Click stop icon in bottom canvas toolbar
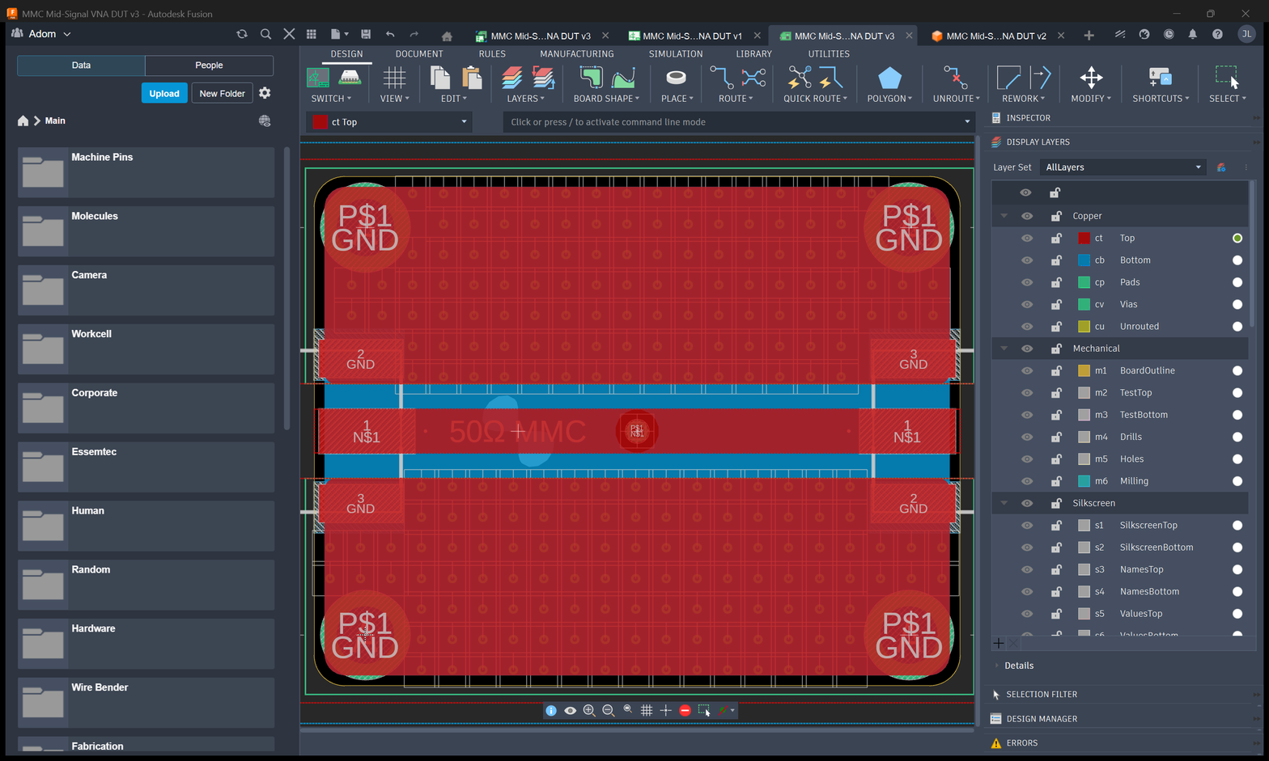Screen dimensions: 1269x761 (685, 710)
